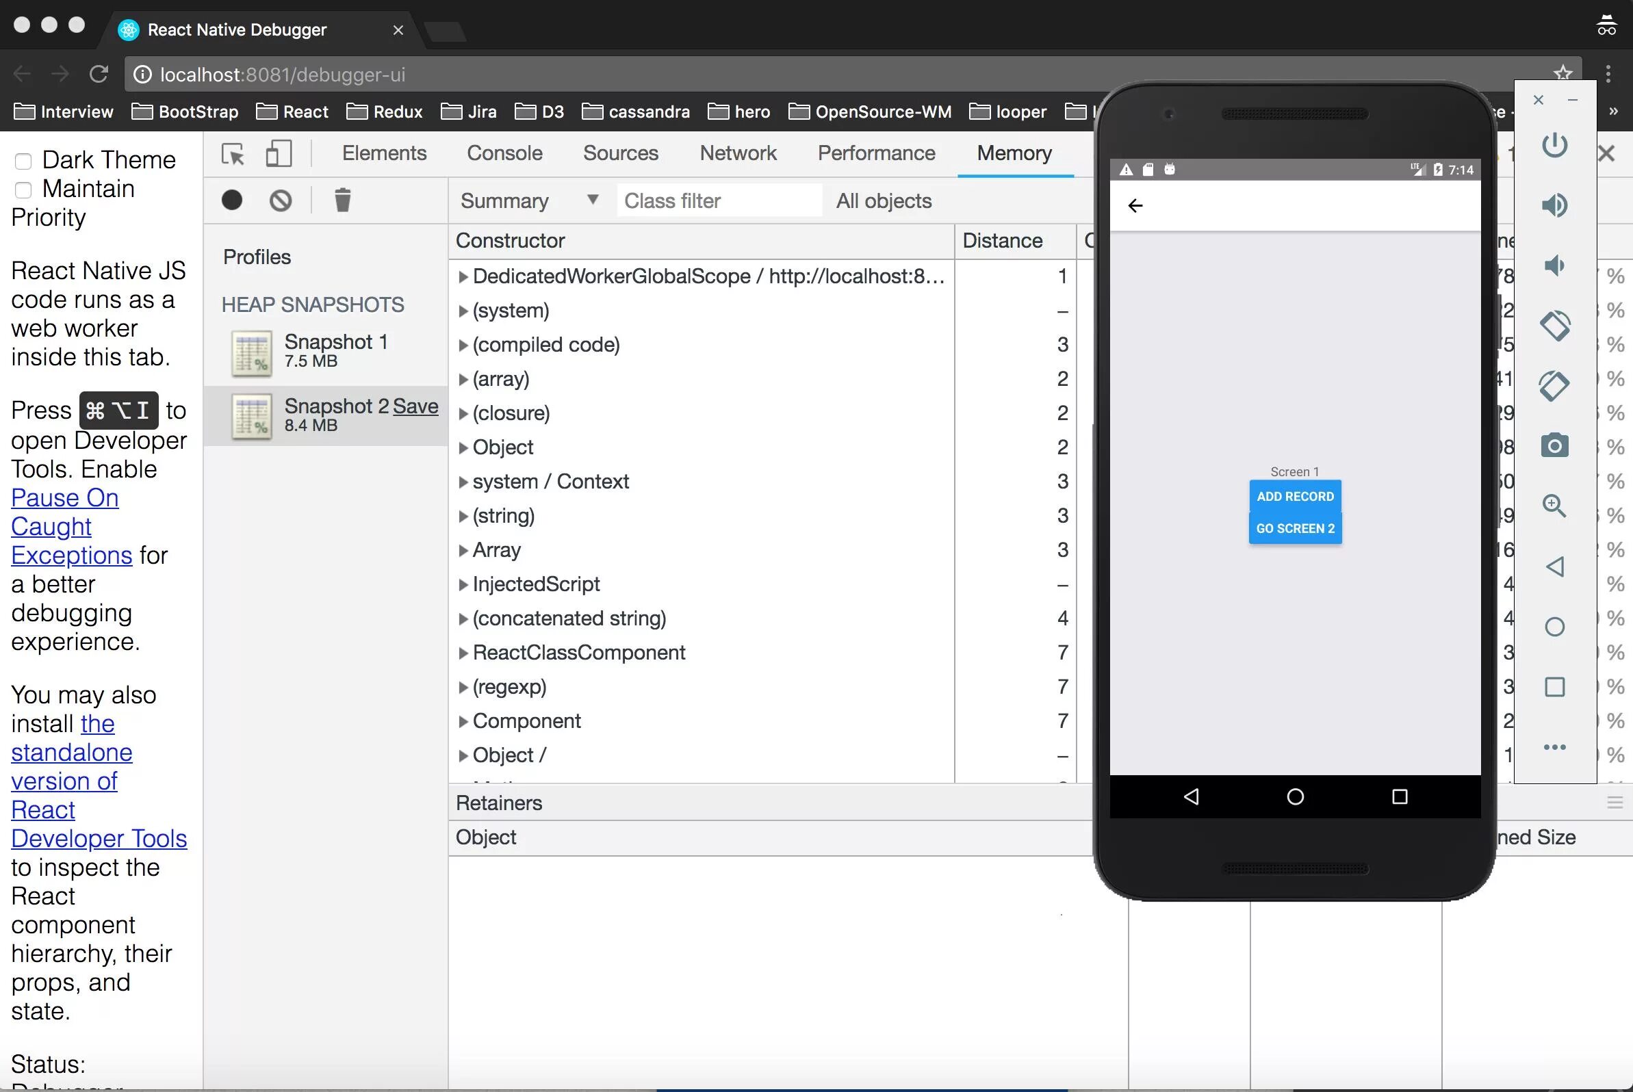Switch to the Console tab
The width and height of the screenshot is (1633, 1092).
point(504,153)
